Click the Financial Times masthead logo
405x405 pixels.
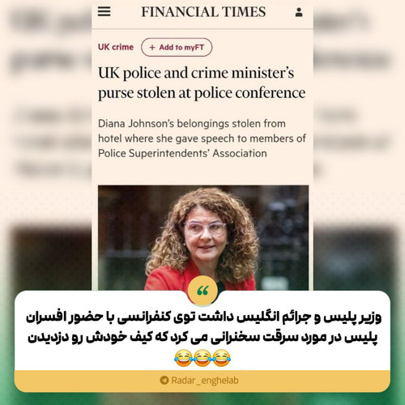pos(203,12)
